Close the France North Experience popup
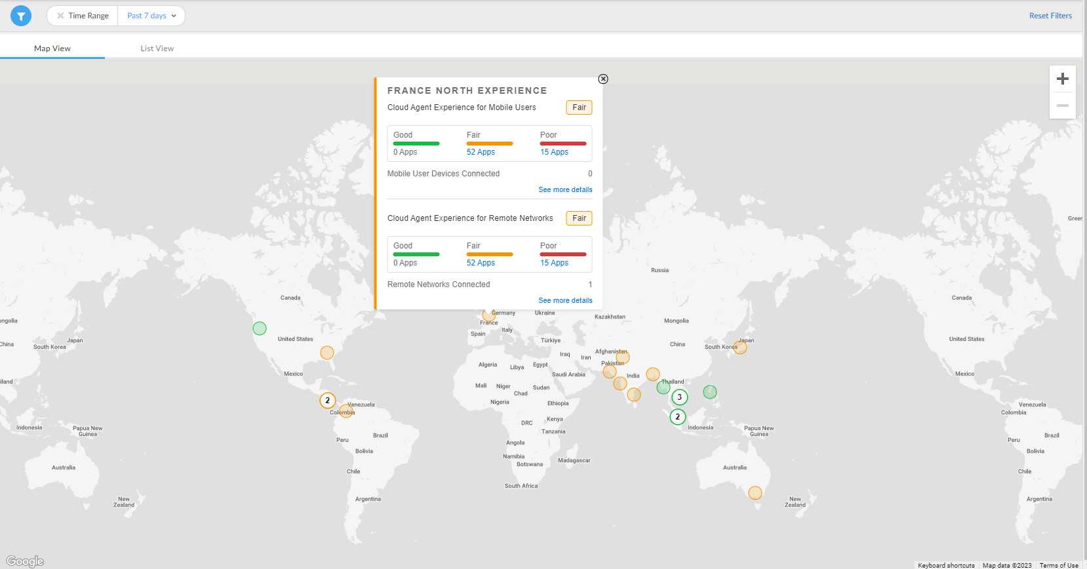Viewport: 1087px width, 569px height. click(603, 79)
